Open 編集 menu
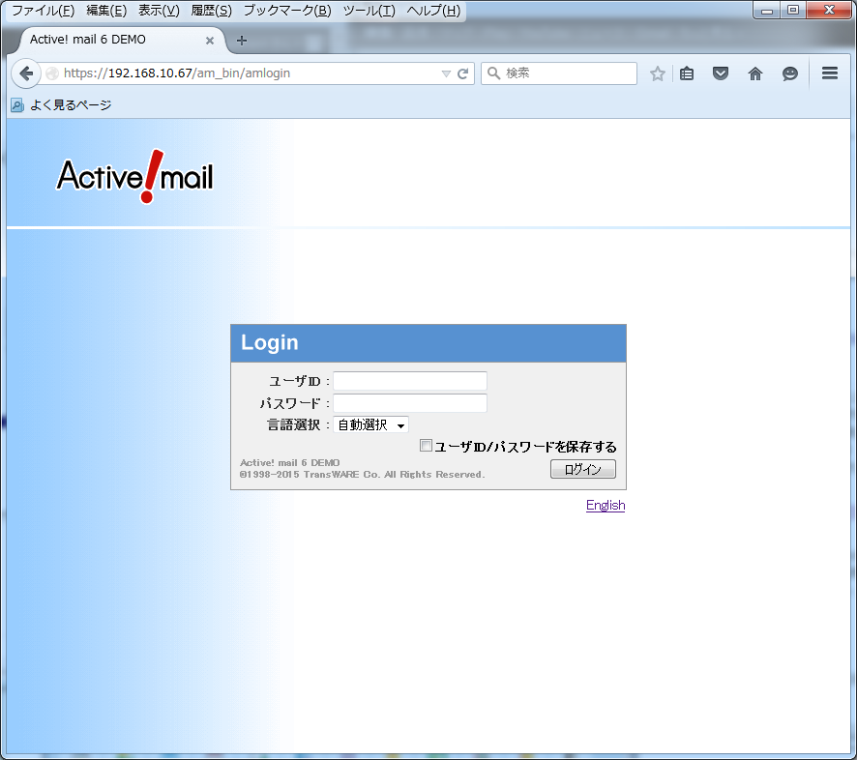Screen dimensions: 857x760 tap(106, 11)
